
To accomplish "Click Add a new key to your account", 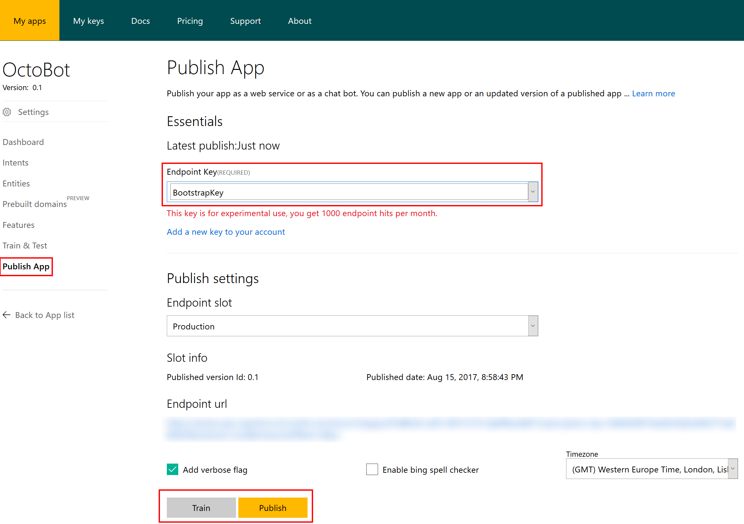I will pos(226,232).
